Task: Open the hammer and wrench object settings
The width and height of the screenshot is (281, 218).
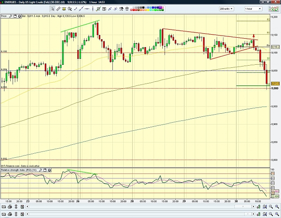Action: pos(121,9)
